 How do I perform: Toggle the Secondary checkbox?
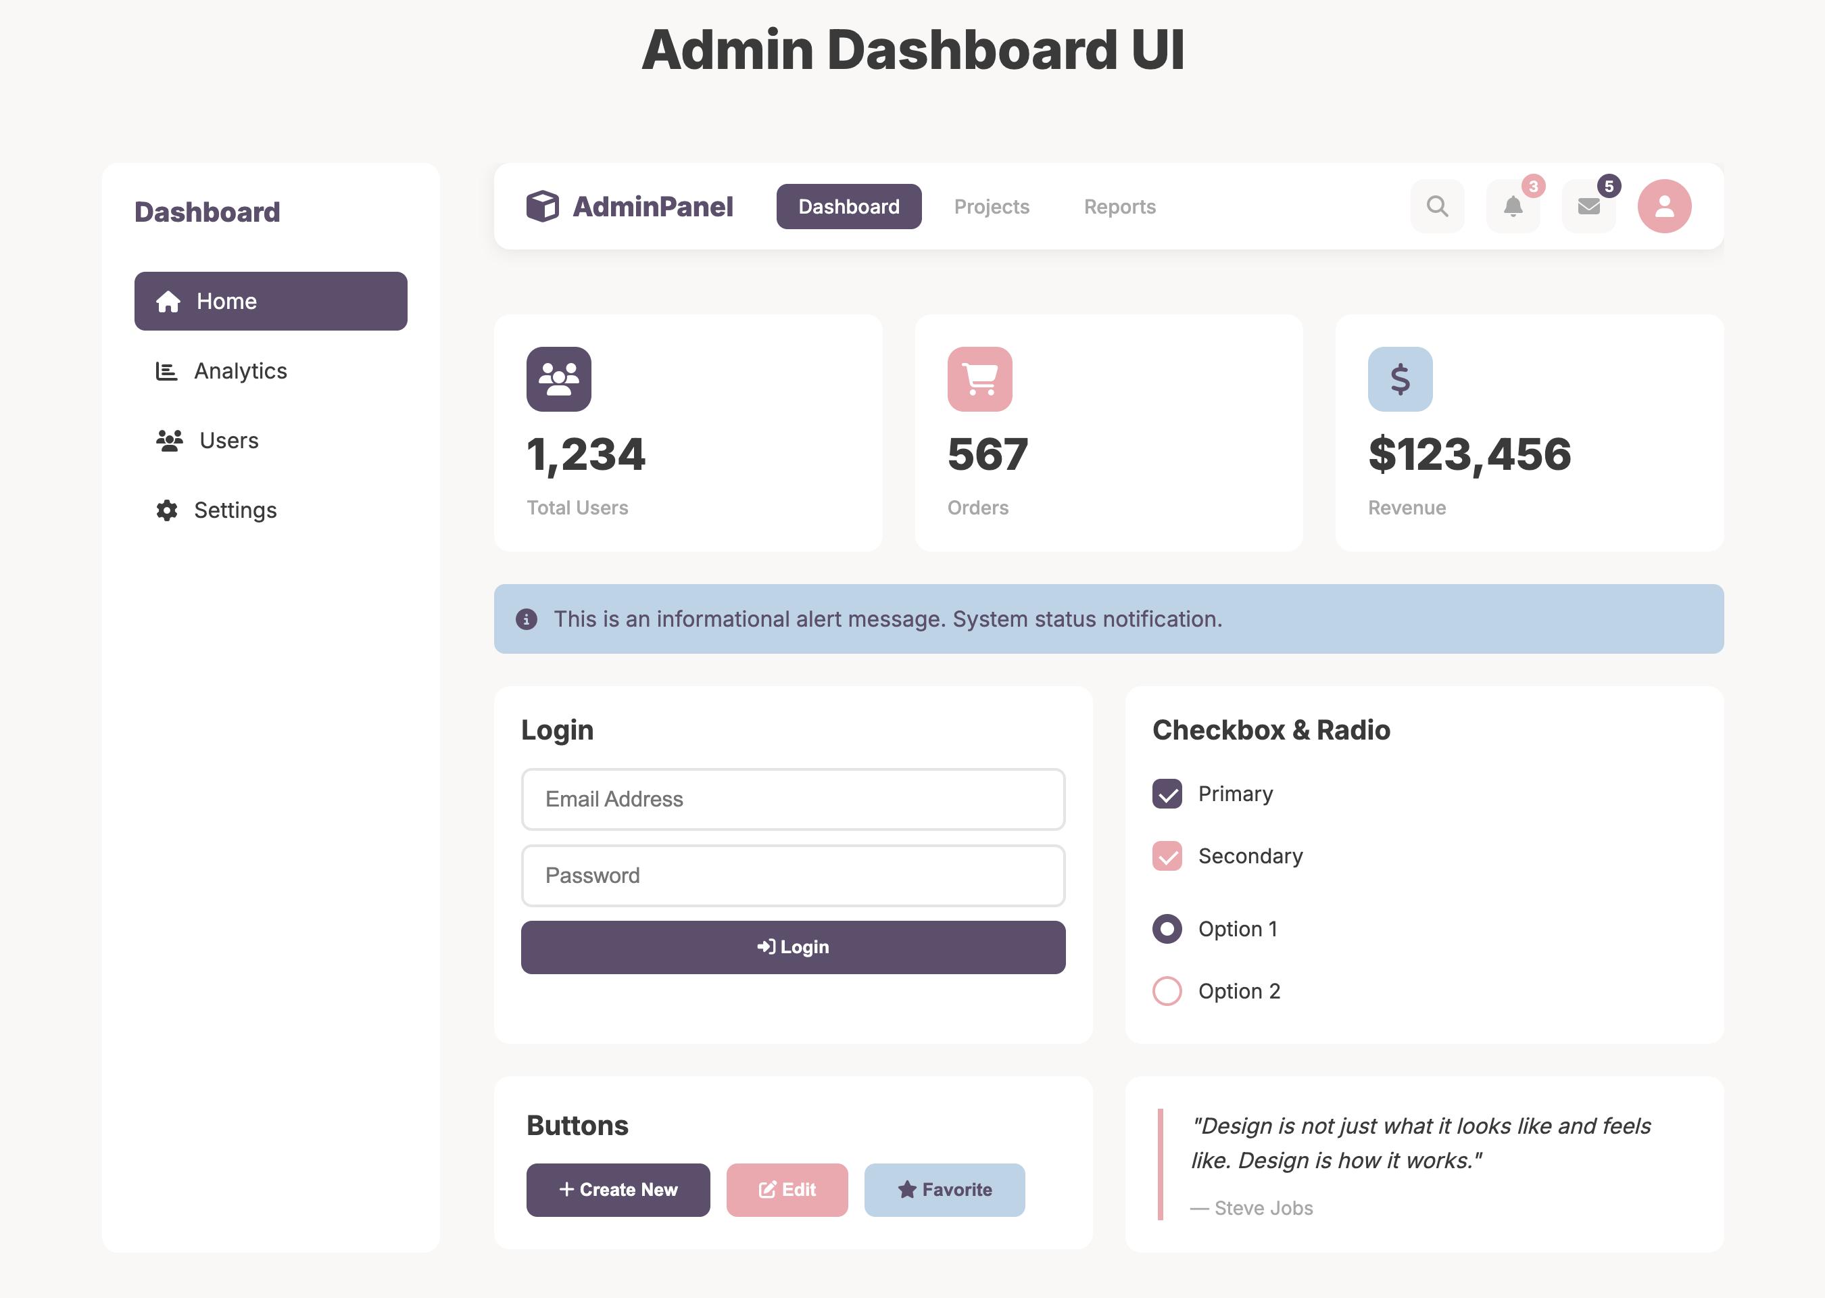pos(1167,856)
